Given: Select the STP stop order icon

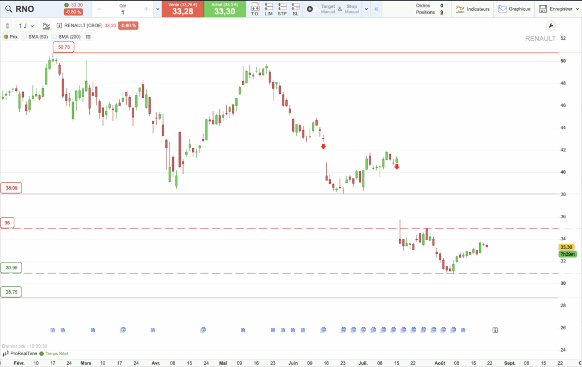Looking at the screenshot, I should [x=282, y=9].
